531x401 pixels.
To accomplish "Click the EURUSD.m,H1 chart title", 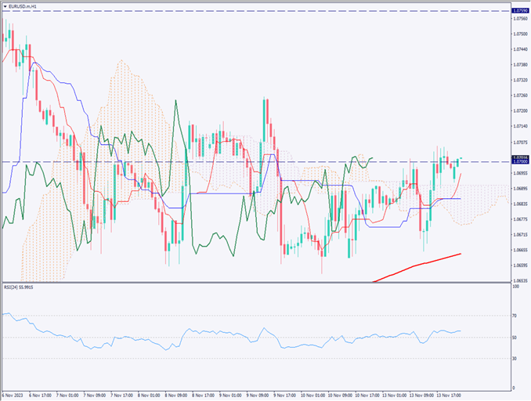I will (24, 6).
